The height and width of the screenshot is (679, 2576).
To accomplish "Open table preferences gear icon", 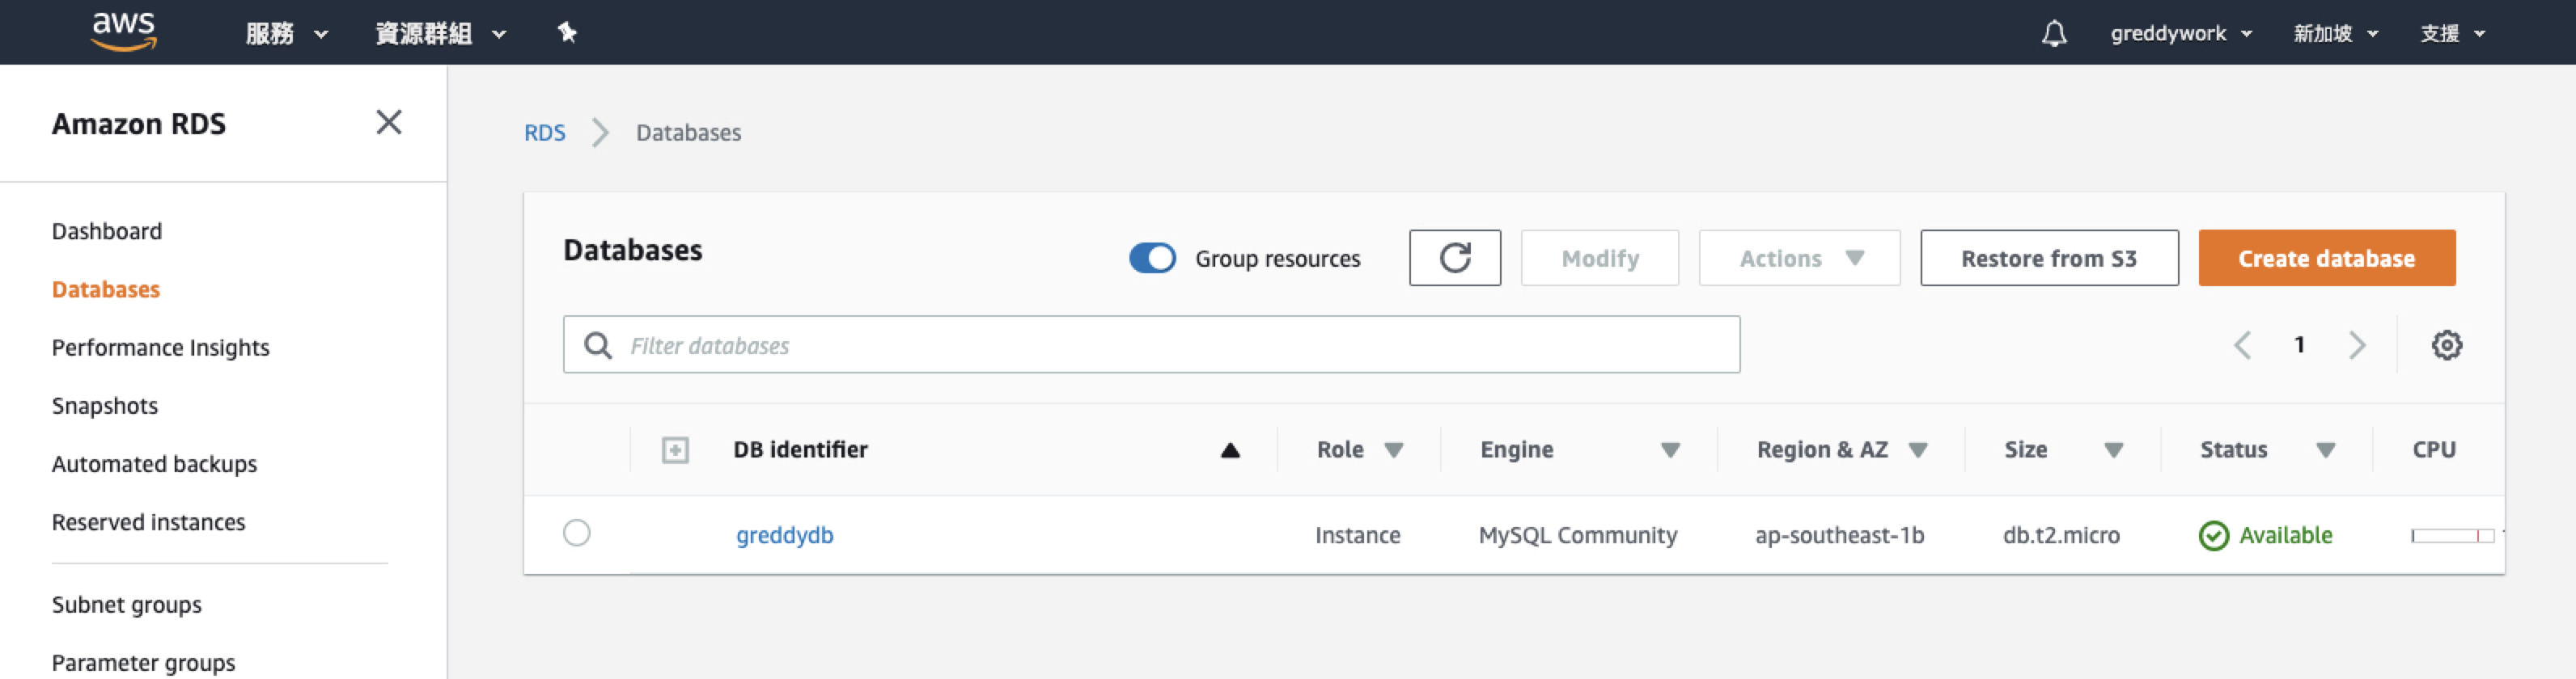I will click(x=2446, y=345).
